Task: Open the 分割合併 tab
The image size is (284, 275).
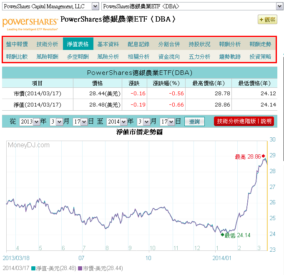Action: (169, 44)
